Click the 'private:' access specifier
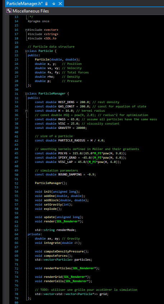The width and height of the screenshot is (164, 304). (34, 235)
